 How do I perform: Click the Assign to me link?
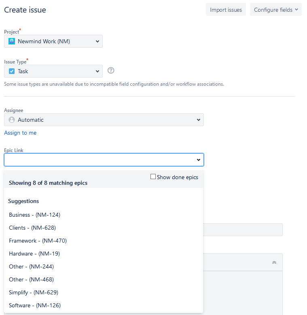(x=20, y=133)
